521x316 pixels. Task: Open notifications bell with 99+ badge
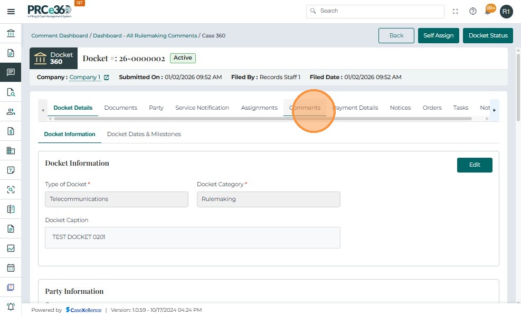coord(488,11)
